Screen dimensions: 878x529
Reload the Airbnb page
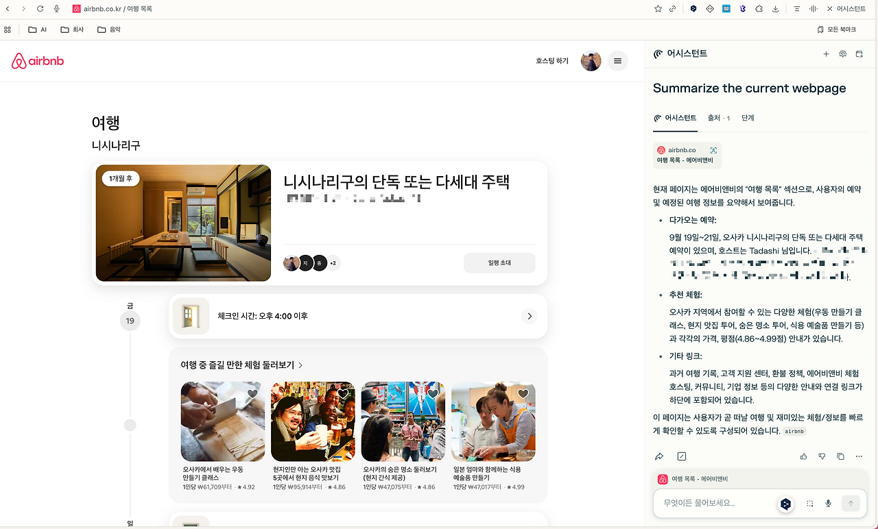click(40, 9)
